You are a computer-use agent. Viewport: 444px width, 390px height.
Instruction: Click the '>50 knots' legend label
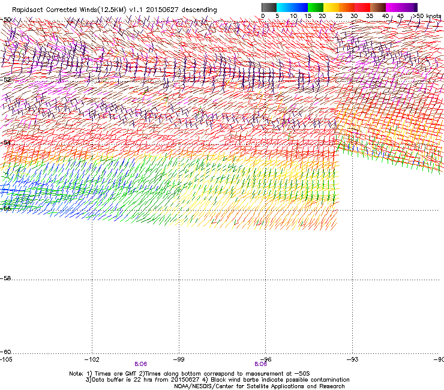[427, 16]
